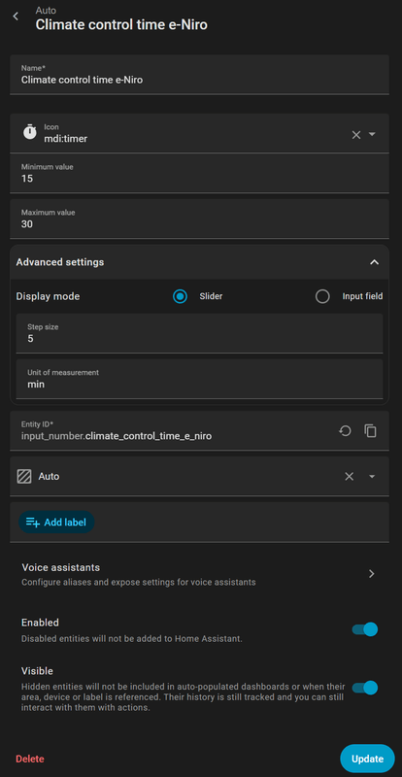Edit the Unit of measurement field
The width and height of the screenshot is (402, 777).
point(199,379)
